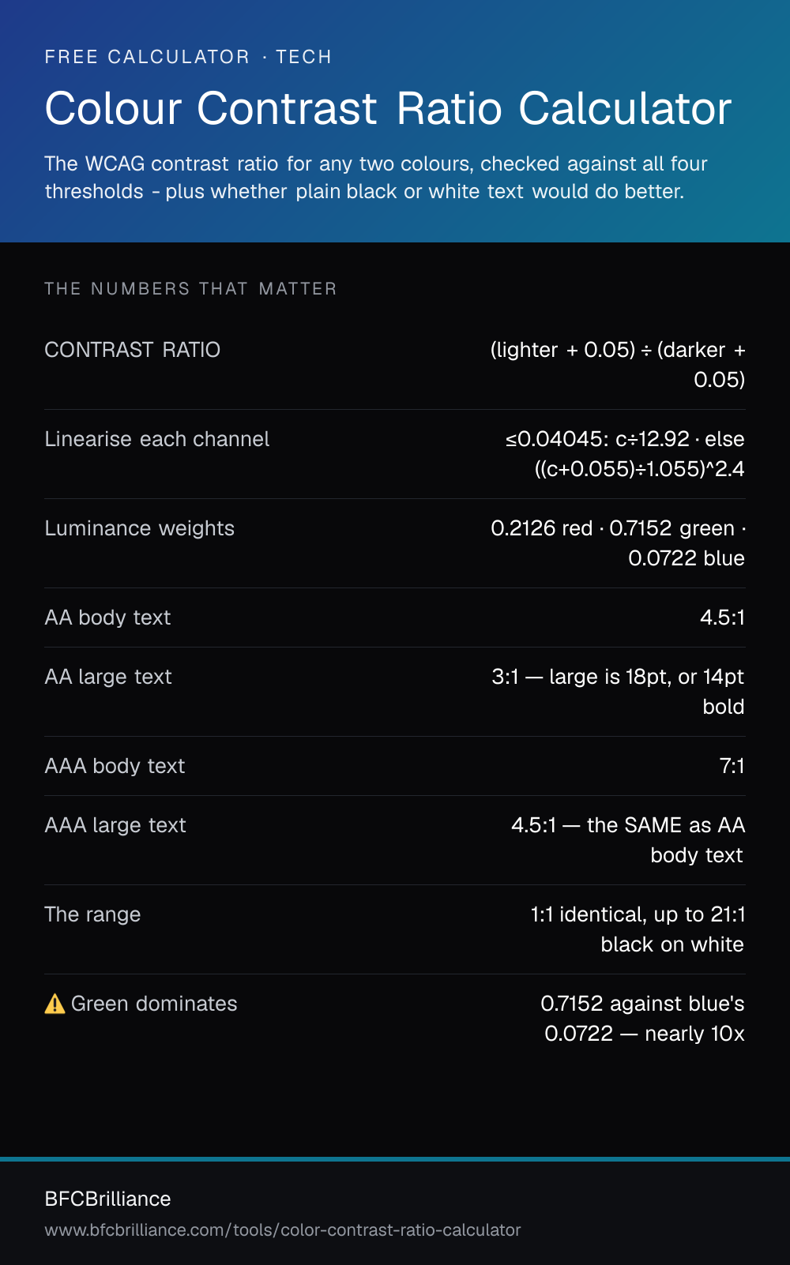
Task: Select the AA body text row
Action: [395, 617]
